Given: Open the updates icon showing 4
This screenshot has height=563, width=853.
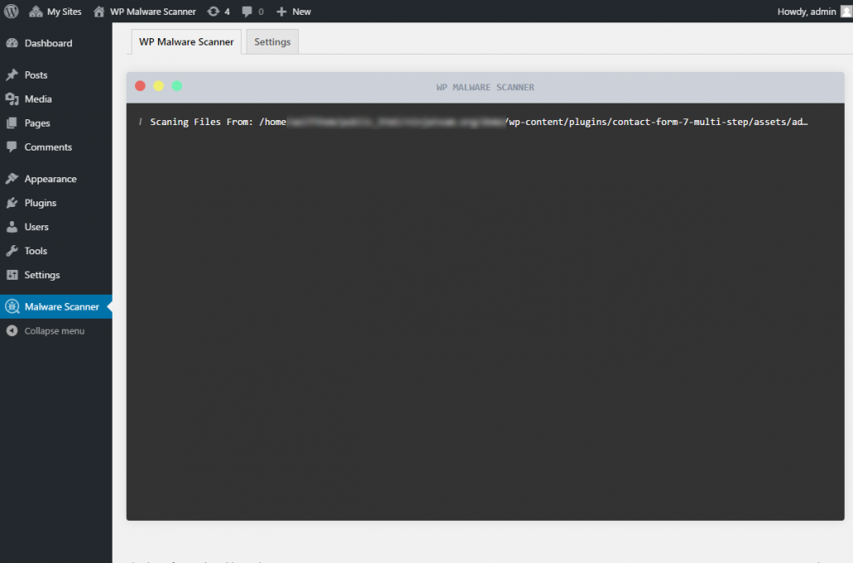Looking at the screenshot, I should tap(214, 12).
